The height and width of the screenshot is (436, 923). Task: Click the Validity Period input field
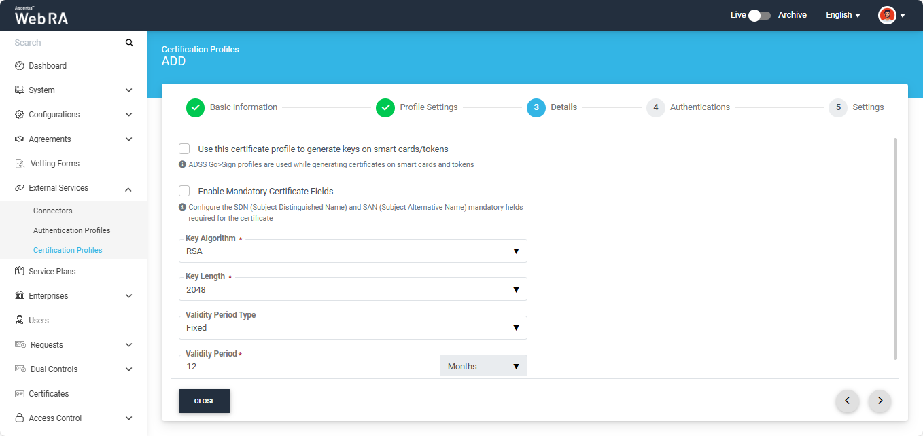click(x=309, y=367)
